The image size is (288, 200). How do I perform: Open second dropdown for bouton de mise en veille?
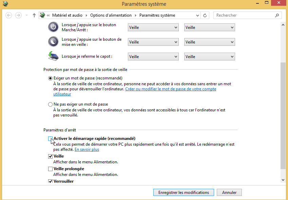(210, 42)
